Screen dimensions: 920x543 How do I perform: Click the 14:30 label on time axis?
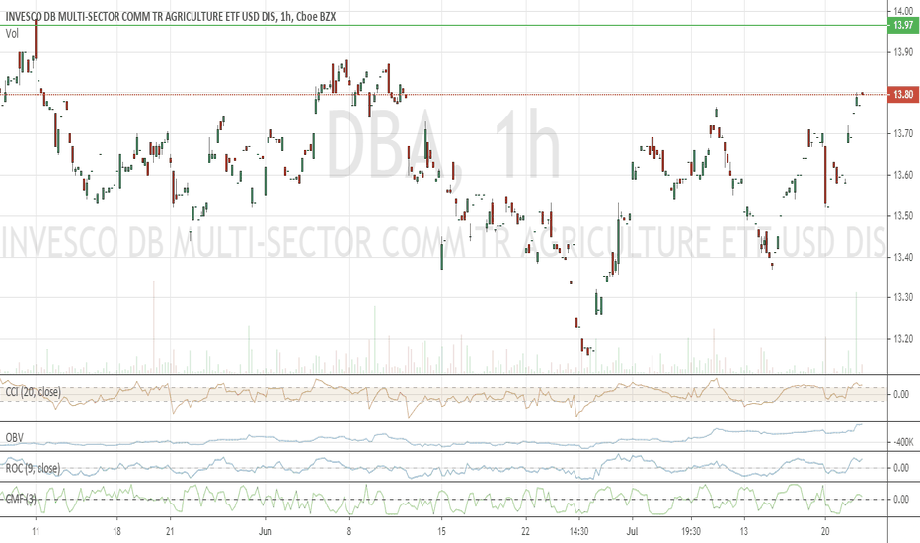[579, 532]
